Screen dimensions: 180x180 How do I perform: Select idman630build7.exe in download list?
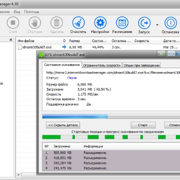[37, 47]
